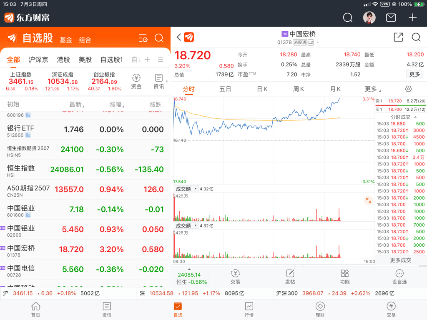Image resolution: width=427 pixels, height=320 pixels.
Task: Select 恒生指数 HSI row
Action: click(85, 170)
